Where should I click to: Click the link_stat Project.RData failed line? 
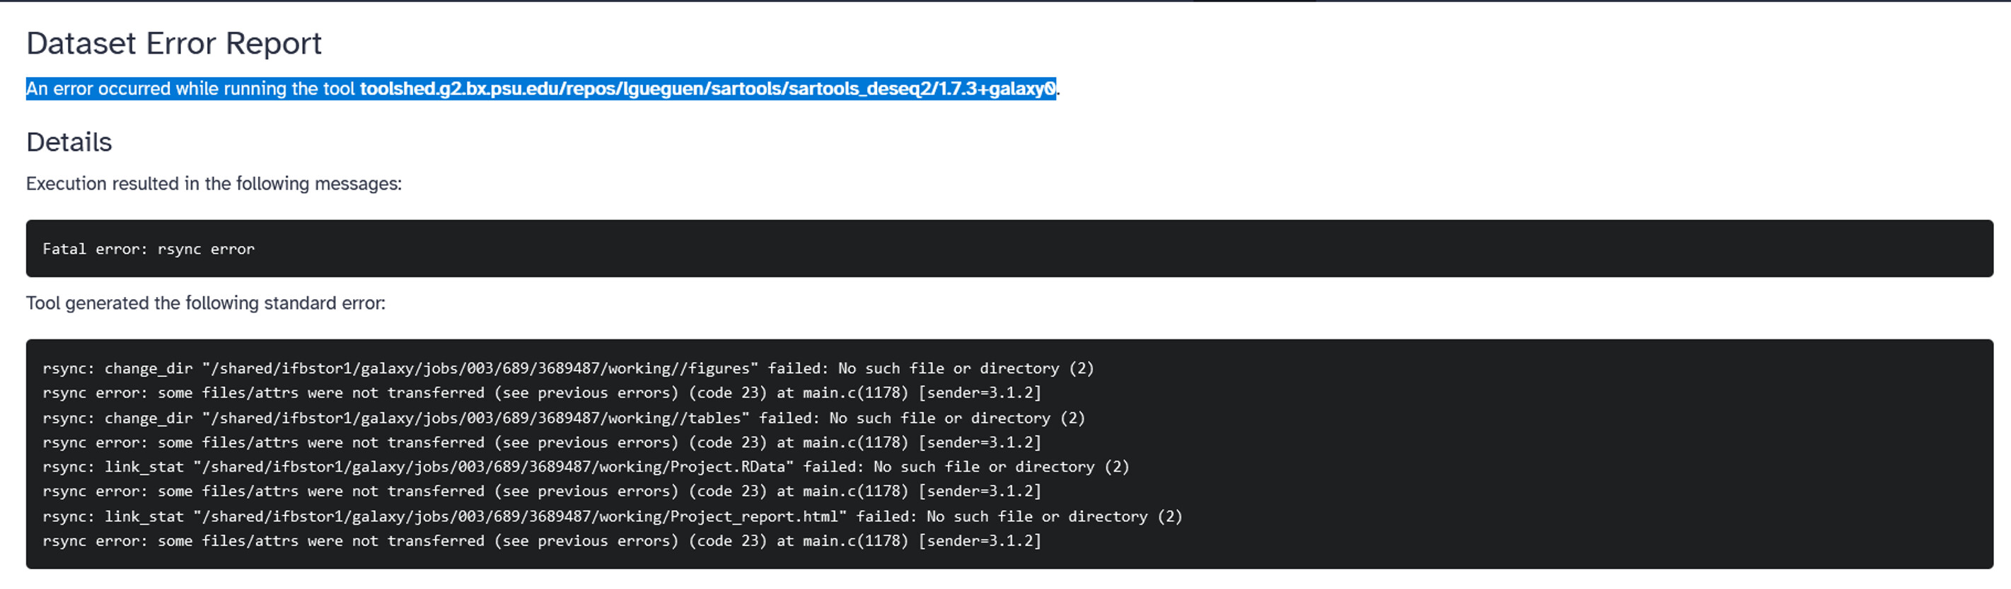[586, 467]
